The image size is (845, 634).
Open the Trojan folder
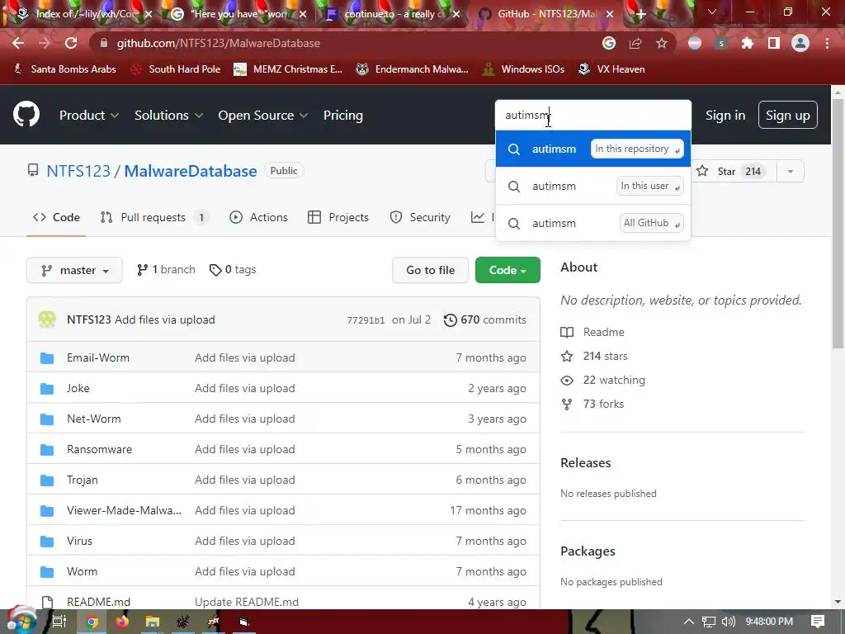point(82,480)
